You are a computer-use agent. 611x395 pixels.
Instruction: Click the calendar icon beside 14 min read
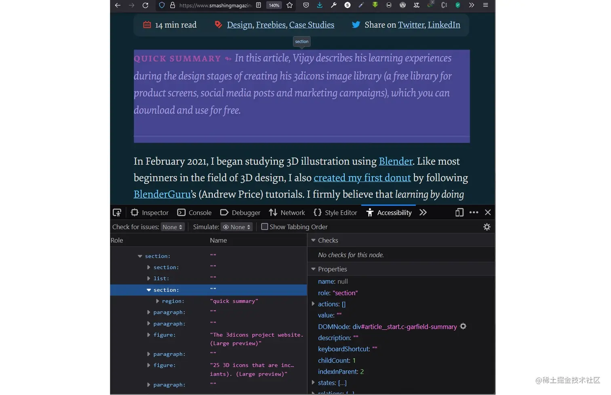(x=147, y=25)
